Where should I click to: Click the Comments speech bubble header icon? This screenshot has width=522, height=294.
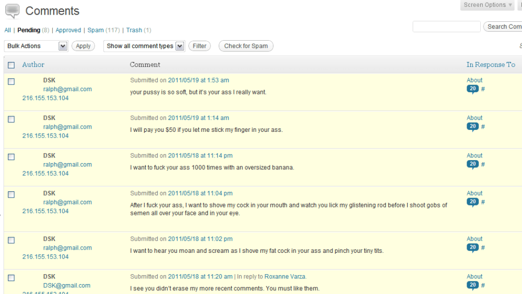pyautogui.click(x=13, y=11)
